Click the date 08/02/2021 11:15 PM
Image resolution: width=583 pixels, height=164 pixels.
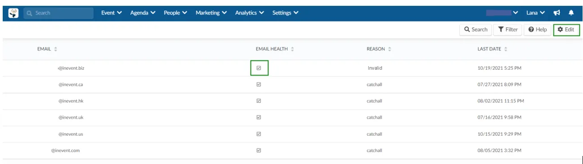501,101
